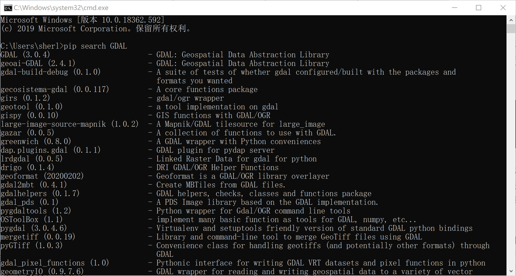
Task: Click 'Linked Raster Data for gdal for python'
Action: (x=236, y=159)
